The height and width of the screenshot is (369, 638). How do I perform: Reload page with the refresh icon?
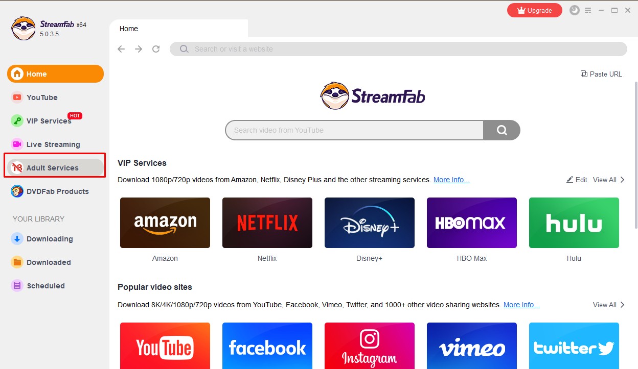click(x=156, y=49)
